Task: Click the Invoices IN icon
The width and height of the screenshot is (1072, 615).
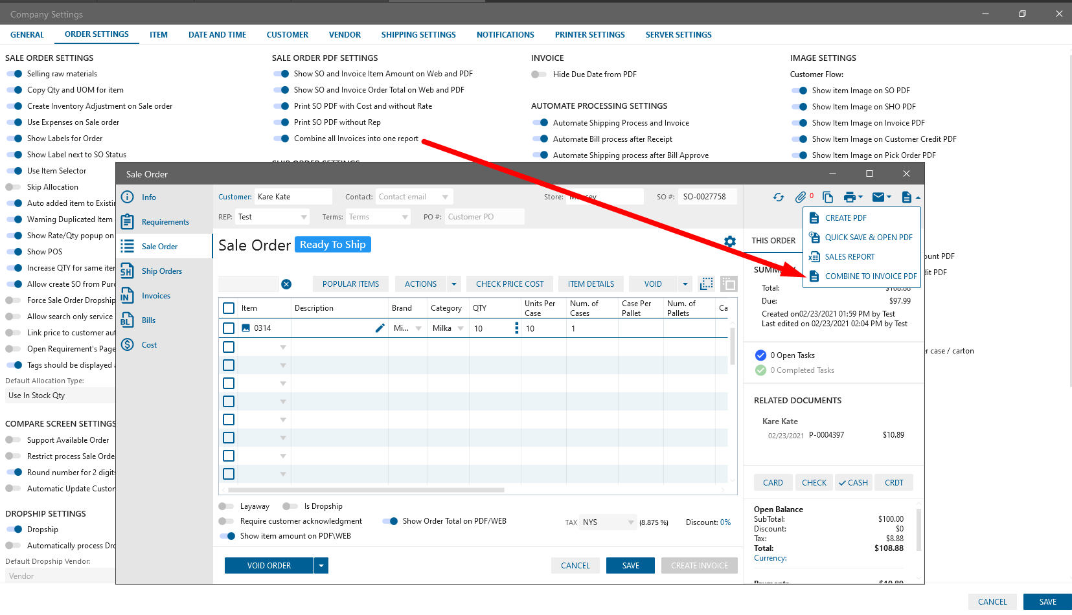Action: [128, 296]
